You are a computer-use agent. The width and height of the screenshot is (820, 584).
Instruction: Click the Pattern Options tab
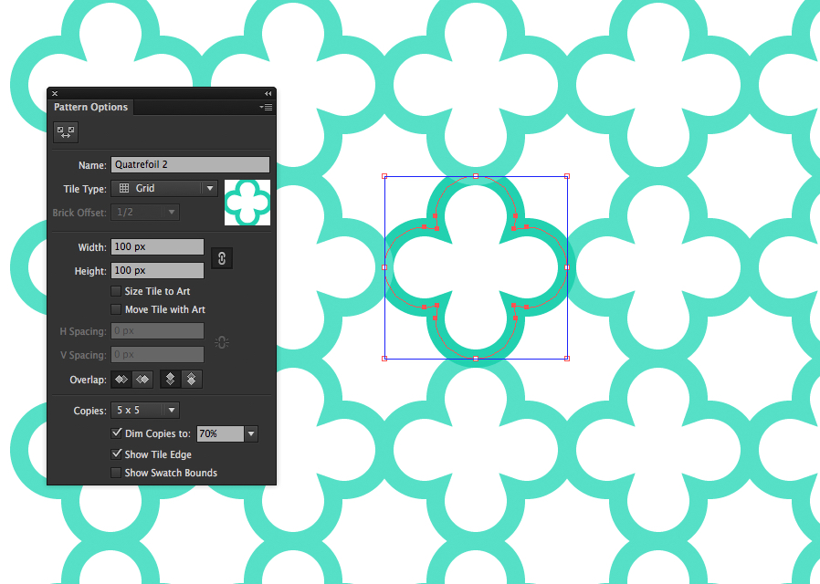click(x=90, y=107)
